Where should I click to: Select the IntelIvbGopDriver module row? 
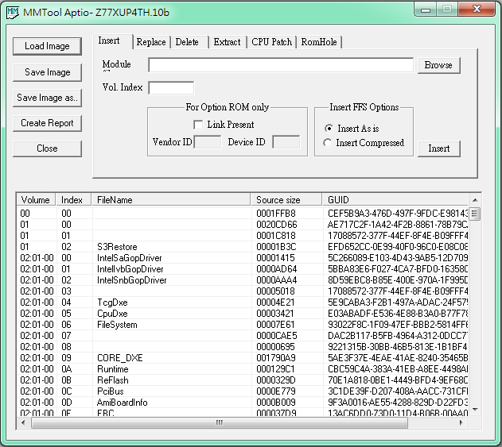point(242,269)
